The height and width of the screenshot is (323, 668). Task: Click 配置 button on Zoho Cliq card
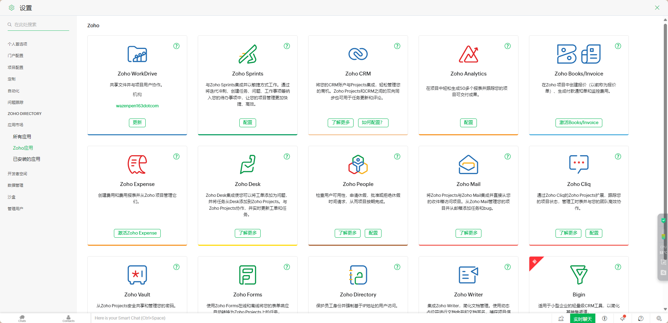(594, 233)
